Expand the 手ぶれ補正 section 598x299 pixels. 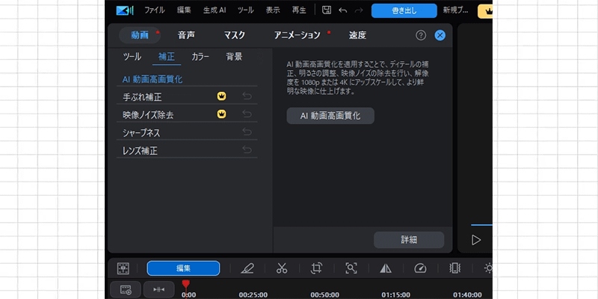(187, 97)
